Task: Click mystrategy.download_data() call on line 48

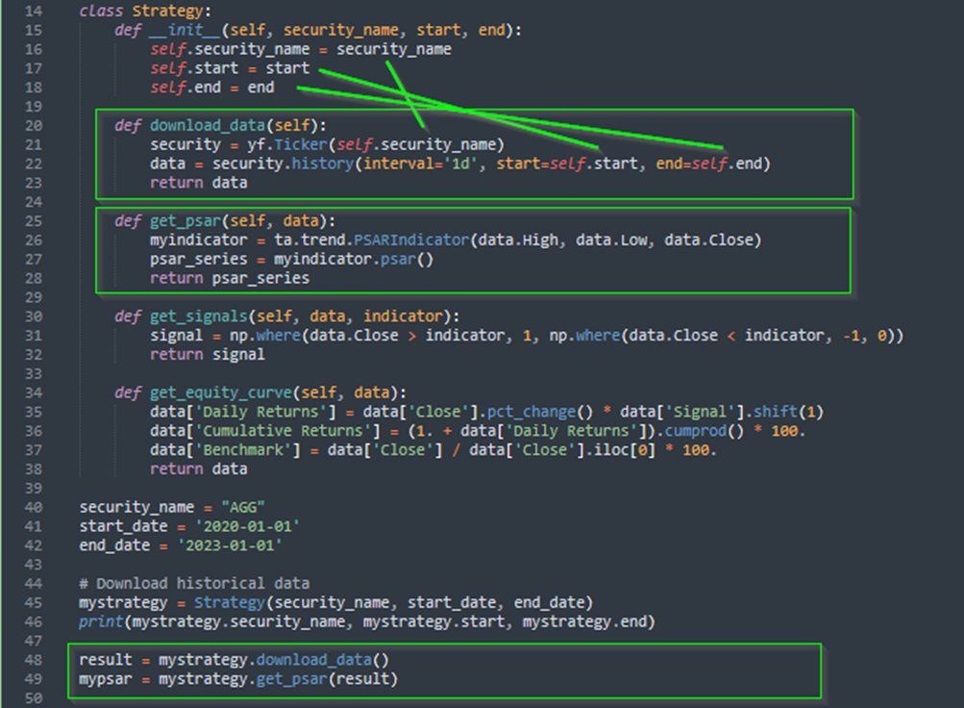Action: coord(275,661)
